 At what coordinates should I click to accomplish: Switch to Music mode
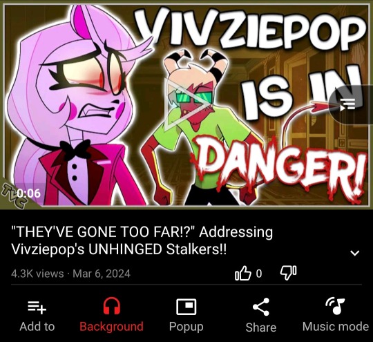[x=336, y=306]
